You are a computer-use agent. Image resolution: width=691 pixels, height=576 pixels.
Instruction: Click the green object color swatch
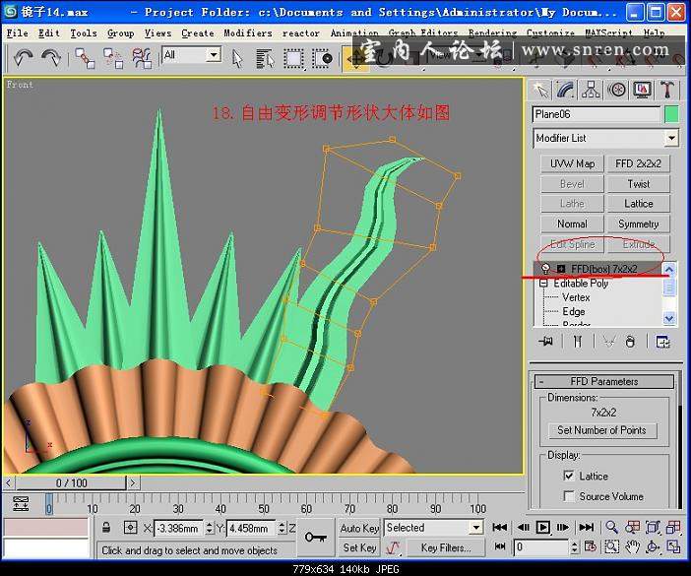671,114
